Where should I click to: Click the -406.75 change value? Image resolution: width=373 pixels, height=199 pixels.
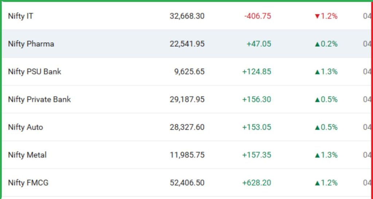[258, 16]
